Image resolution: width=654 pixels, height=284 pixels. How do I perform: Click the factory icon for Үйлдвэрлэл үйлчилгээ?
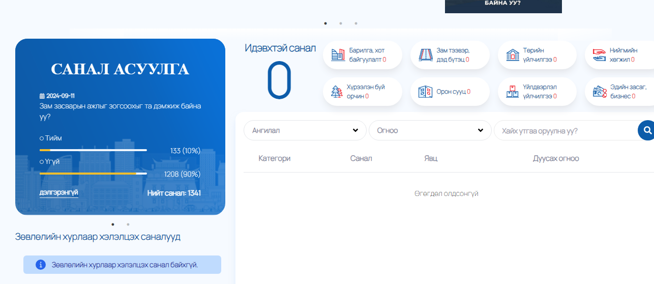click(513, 92)
